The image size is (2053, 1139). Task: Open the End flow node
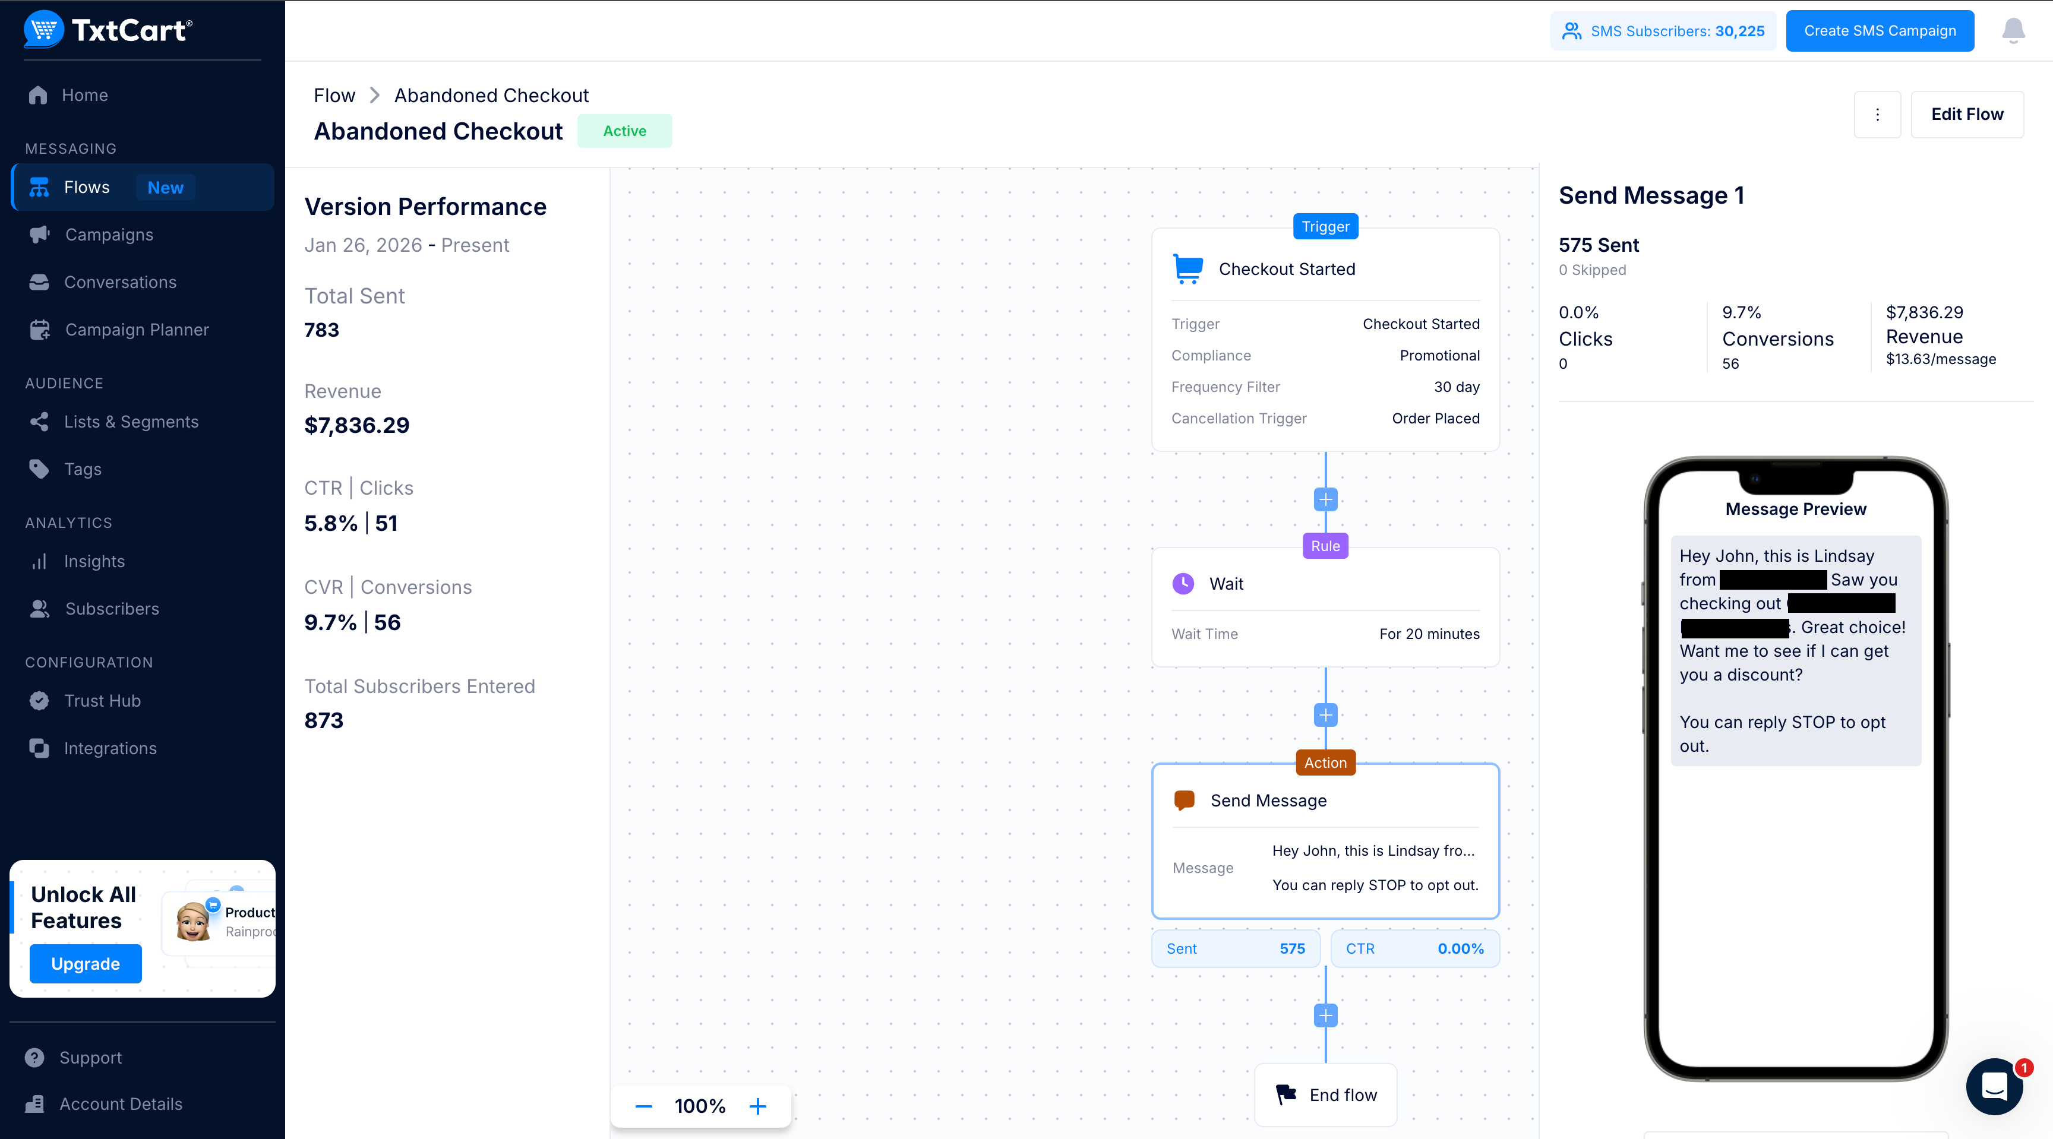click(x=1325, y=1095)
